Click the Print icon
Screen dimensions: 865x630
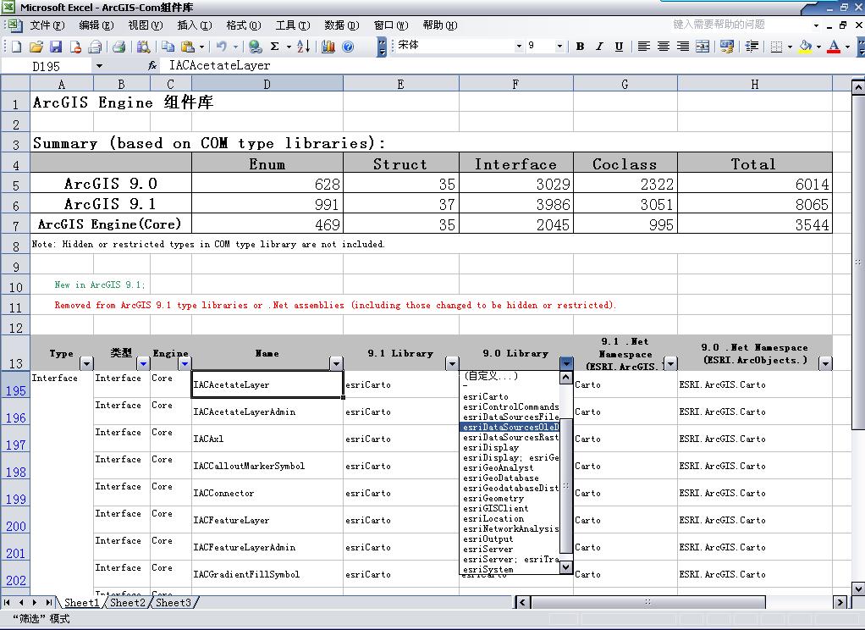coord(119,47)
